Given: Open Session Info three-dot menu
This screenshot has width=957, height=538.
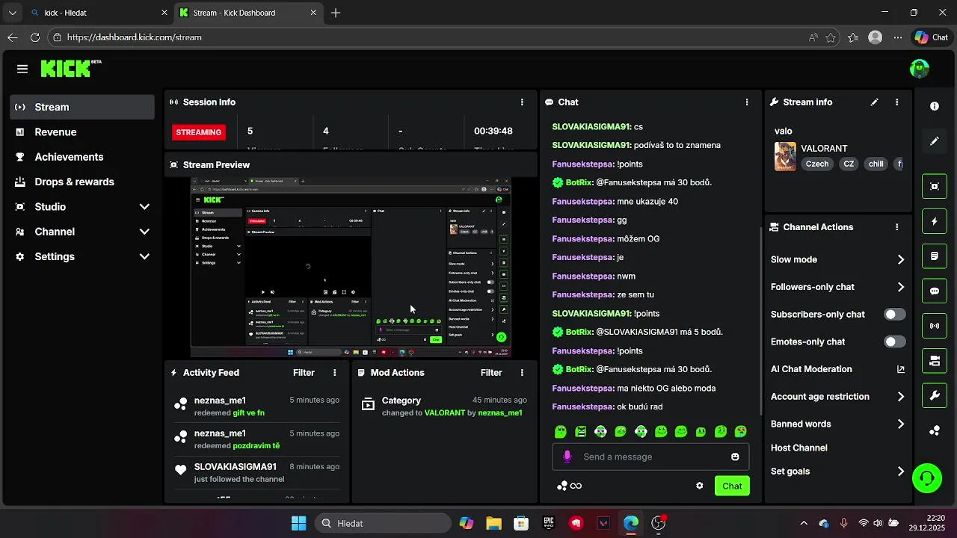Looking at the screenshot, I should click(x=522, y=102).
